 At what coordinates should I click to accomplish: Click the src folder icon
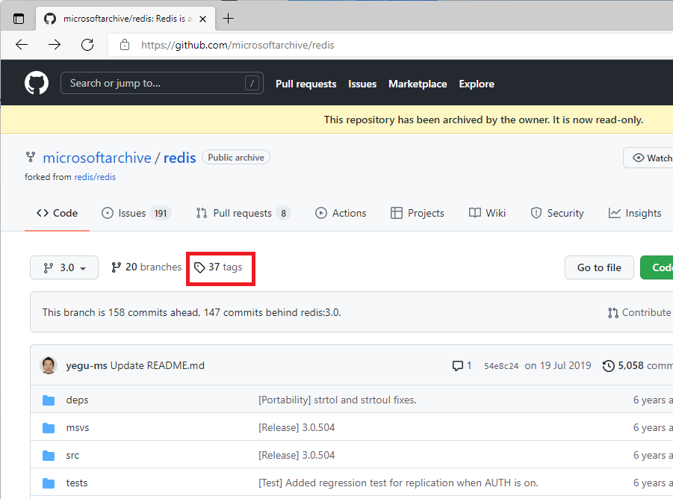pos(49,455)
